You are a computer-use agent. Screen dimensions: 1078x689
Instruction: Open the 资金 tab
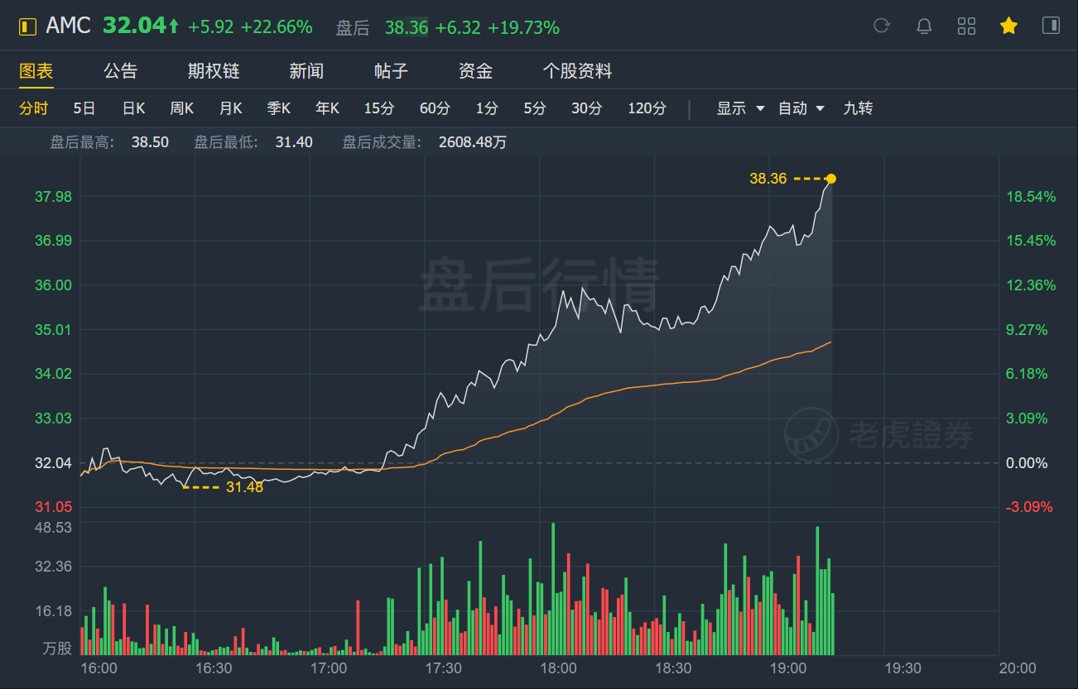[x=475, y=71]
